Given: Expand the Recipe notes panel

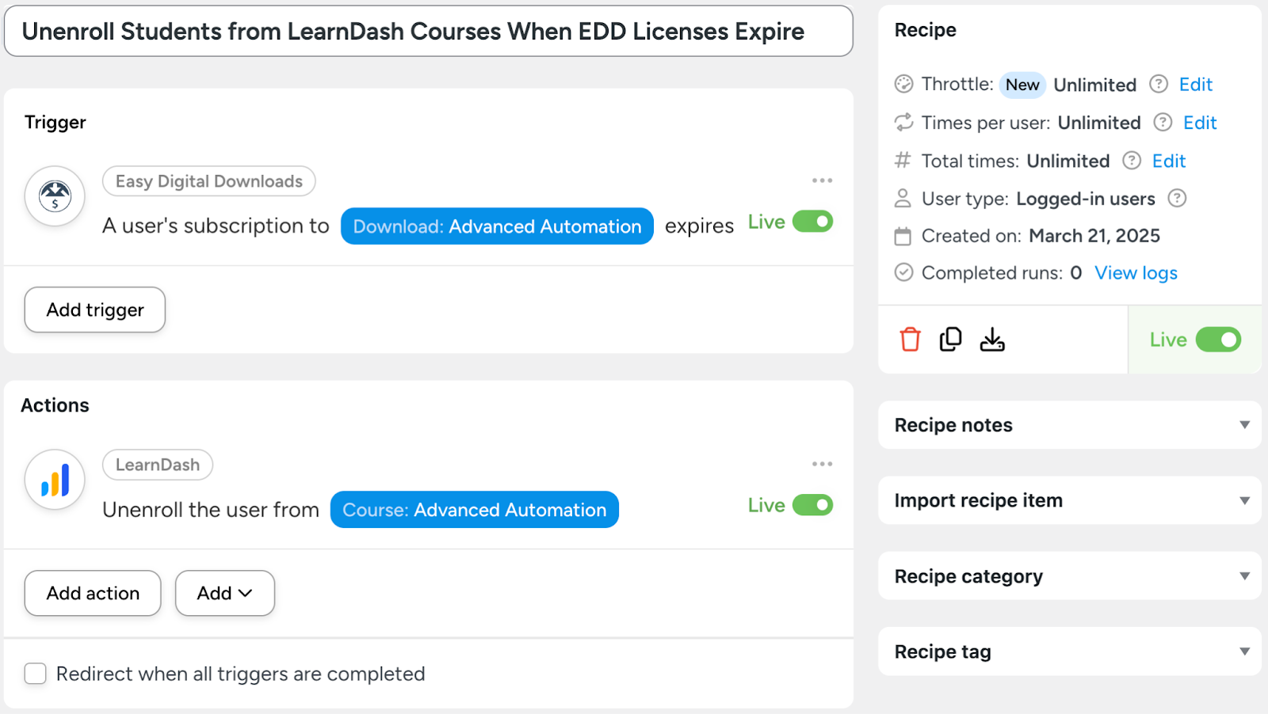Looking at the screenshot, I should point(1069,425).
